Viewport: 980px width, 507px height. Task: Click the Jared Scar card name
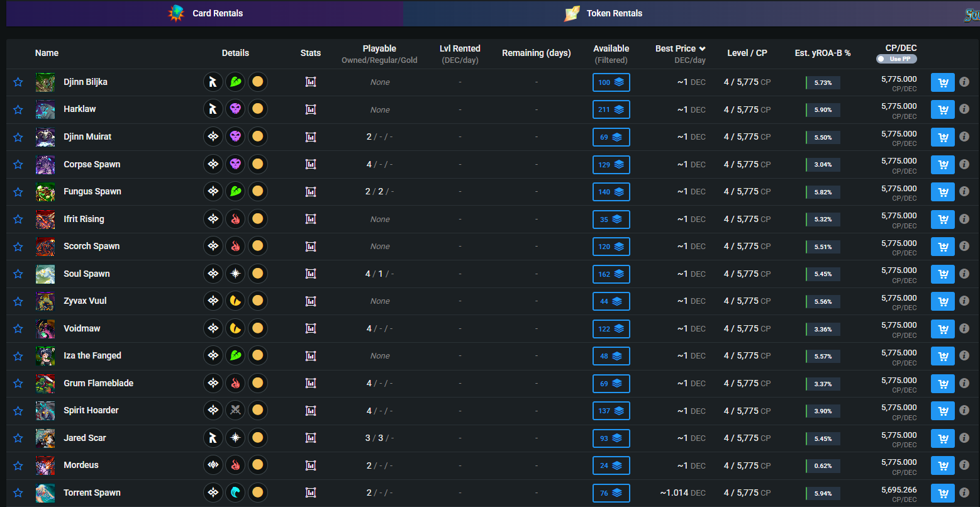[85, 438]
